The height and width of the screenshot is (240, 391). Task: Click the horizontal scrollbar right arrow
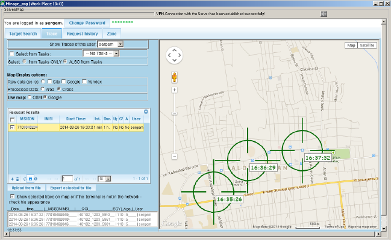[x=378, y=234]
